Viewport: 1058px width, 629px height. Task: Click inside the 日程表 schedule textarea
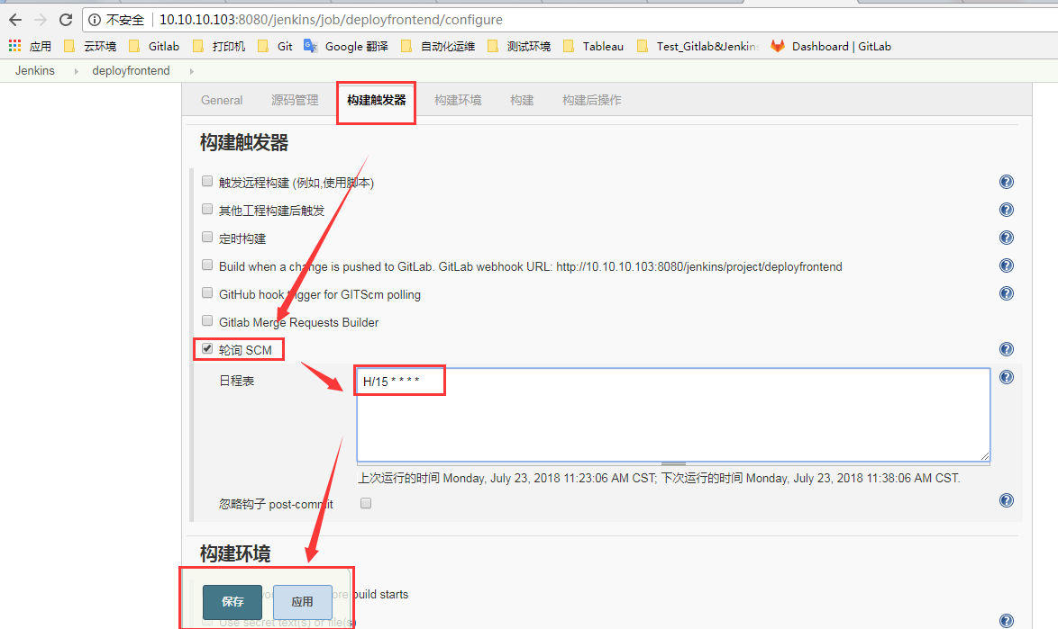tap(673, 414)
